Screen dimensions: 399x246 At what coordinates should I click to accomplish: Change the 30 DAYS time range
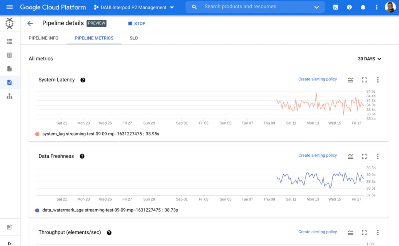pos(370,59)
